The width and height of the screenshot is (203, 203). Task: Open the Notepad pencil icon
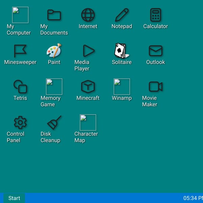point(122,15)
